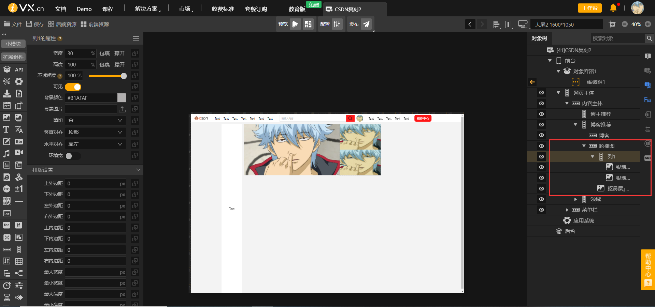Click the upload background image icon
The width and height of the screenshot is (655, 307).
[x=122, y=109]
